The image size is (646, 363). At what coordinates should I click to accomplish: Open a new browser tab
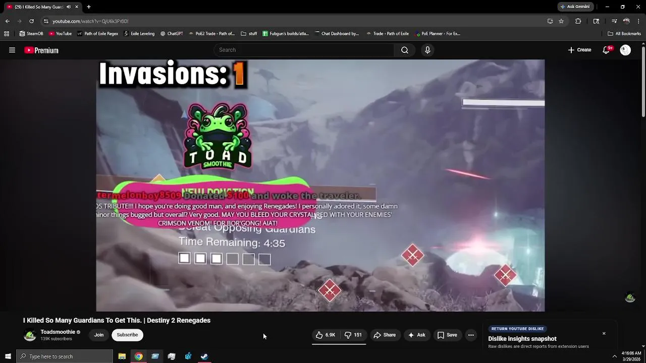point(89,7)
